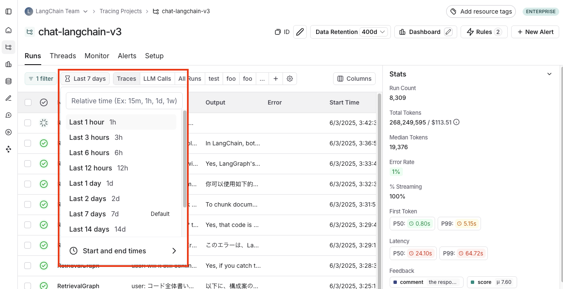Image resolution: width=563 pixels, height=289 pixels.
Task: Toggle the sidebar panel icon
Action: [8, 11]
